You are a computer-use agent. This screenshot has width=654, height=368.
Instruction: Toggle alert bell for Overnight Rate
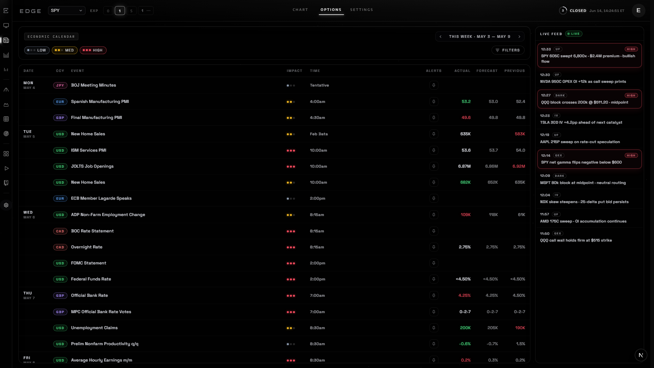pos(434,247)
